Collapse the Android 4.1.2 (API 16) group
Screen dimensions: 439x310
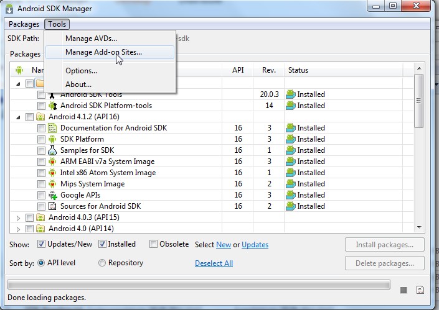(x=18, y=117)
